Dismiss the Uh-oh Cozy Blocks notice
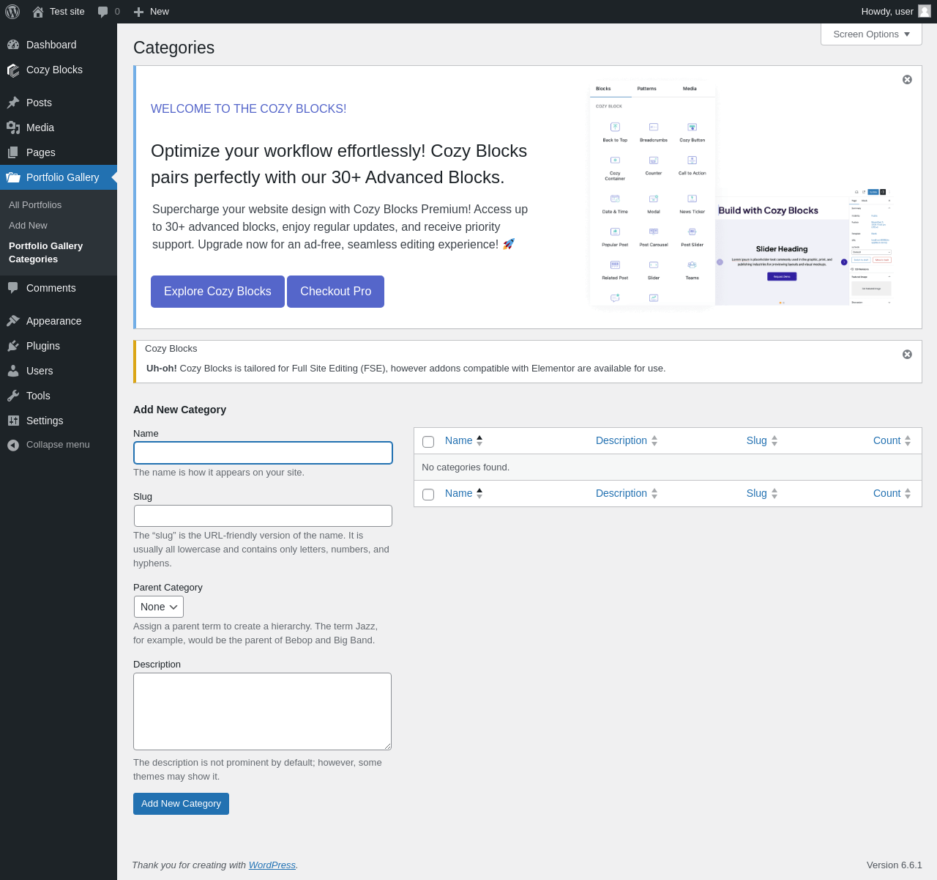This screenshot has height=880, width=937. pyautogui.click(x=907, y=354)
